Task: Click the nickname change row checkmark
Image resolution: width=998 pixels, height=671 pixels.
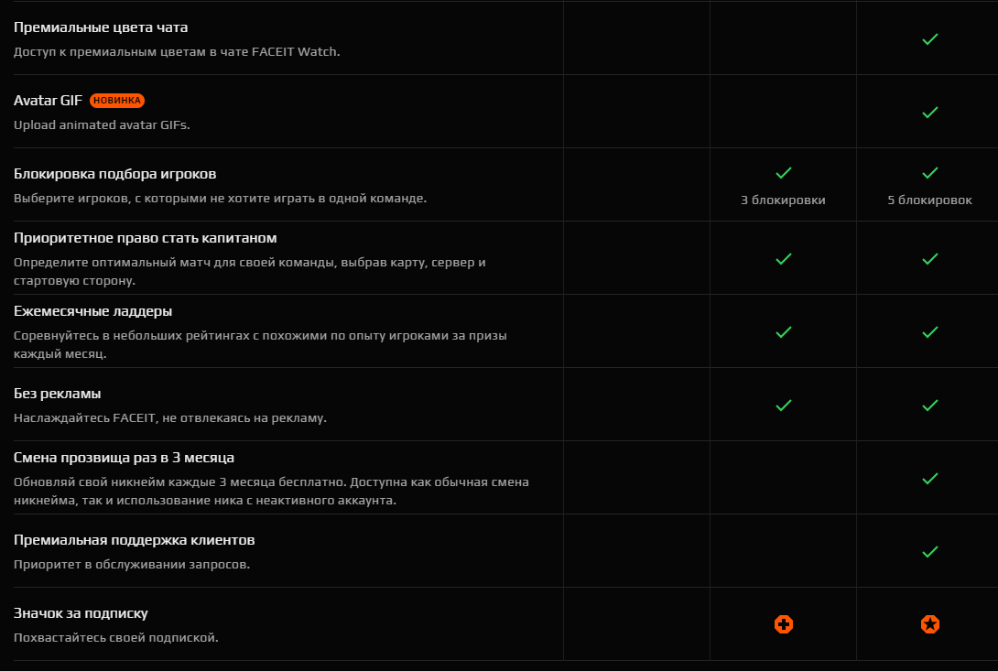Action: click(930, 479)
